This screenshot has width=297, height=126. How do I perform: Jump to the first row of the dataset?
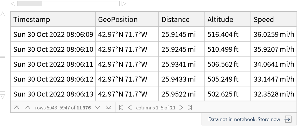point(17,108)
